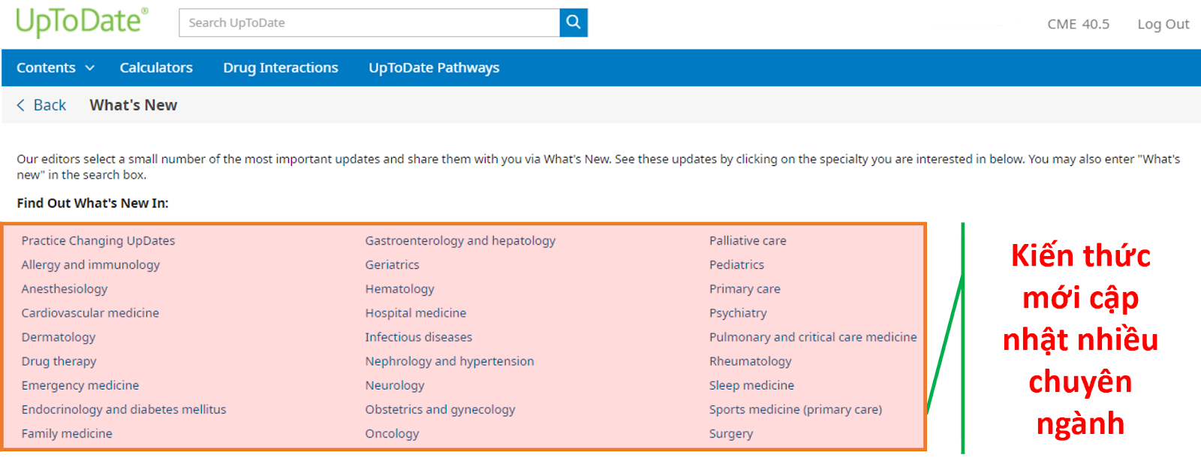Open Endocrinology and diabetes mellitus
The width and height of the screenshot is (1201, 464).
[x=124, y=409]
